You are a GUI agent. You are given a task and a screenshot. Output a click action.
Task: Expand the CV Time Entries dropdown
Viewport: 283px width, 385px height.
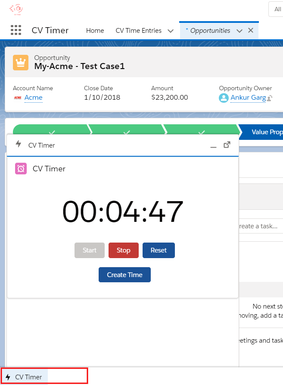(170, 31)
